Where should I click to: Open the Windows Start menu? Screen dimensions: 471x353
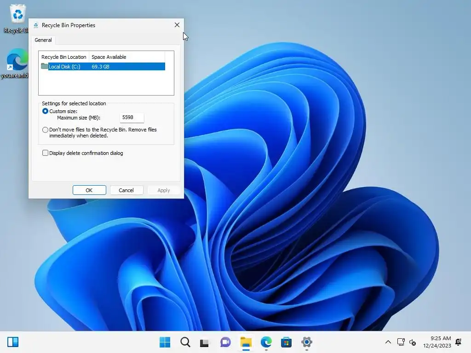pyautogui.click(x=165, y=342)
